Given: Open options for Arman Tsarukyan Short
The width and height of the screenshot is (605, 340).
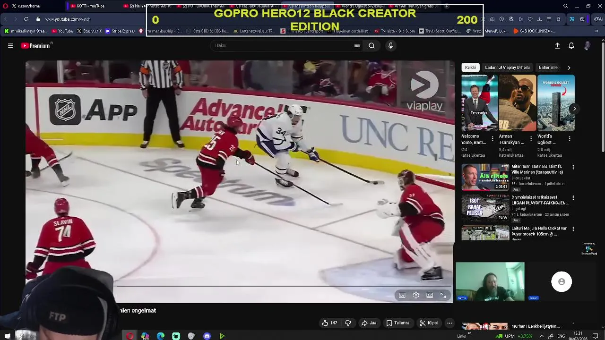Looking at the screenshot, I should 531,139.
